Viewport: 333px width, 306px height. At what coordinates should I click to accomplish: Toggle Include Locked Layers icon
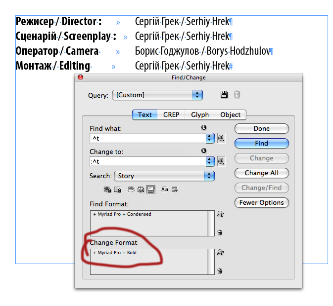coord(107,190)
